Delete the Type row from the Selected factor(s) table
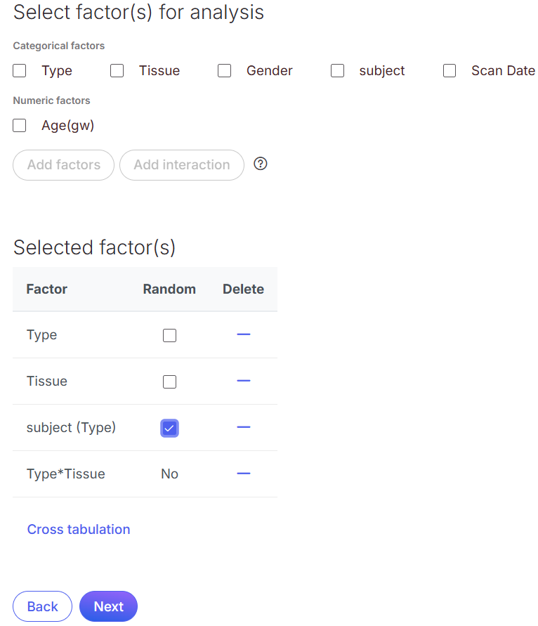 click(244, 334)
